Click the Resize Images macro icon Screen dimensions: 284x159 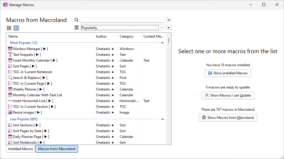point(10,112)
